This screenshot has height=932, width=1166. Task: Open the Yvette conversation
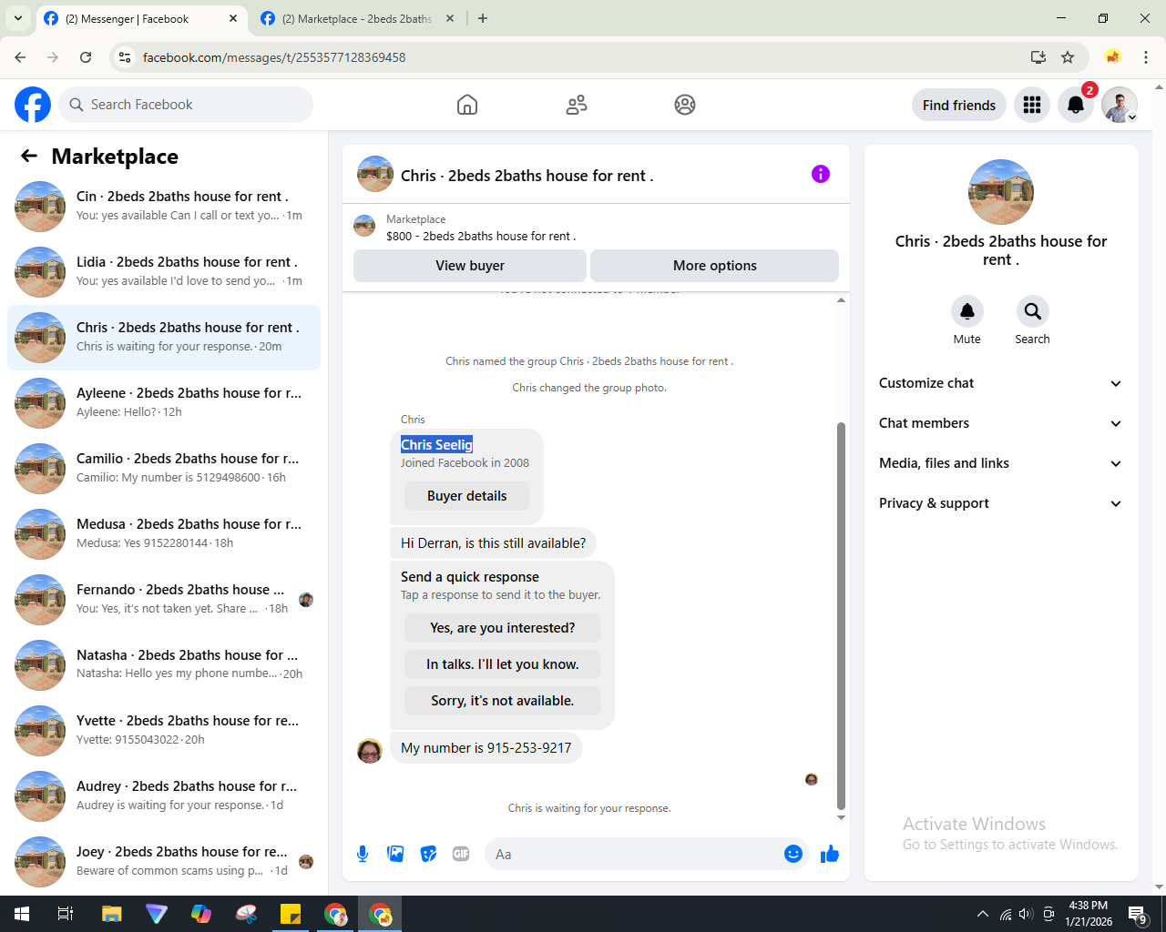(164, 731)
